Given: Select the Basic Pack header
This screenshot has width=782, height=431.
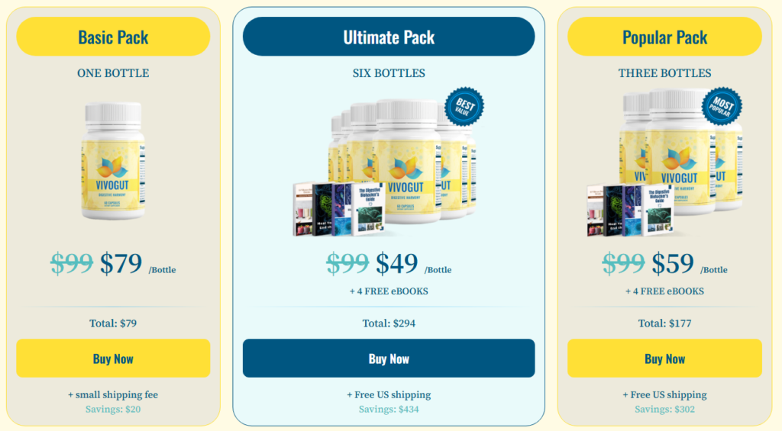Looking at the screenshot, I should [x=113, y=37].
